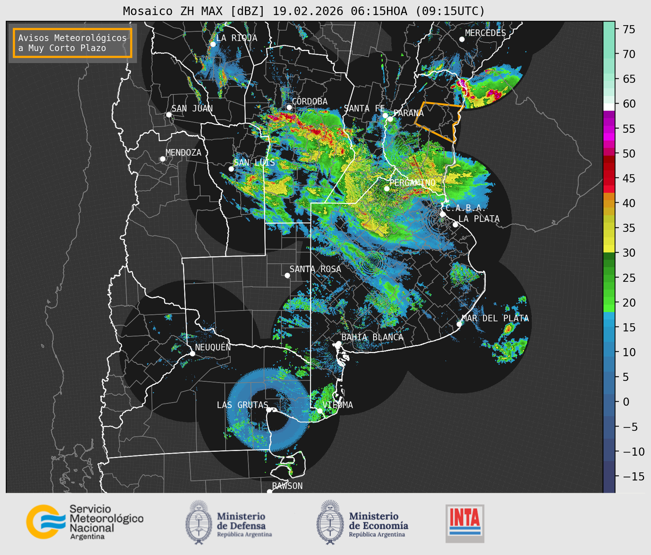Image resolution: width=651 pixels, height=555 pixels.
Task: Click the LA PLATA city marker dot
Action: click(x=455, y=225)
